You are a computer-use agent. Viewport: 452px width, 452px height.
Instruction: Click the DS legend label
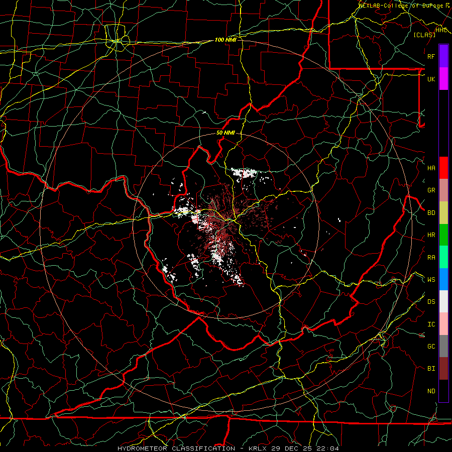tap(431, 302)
